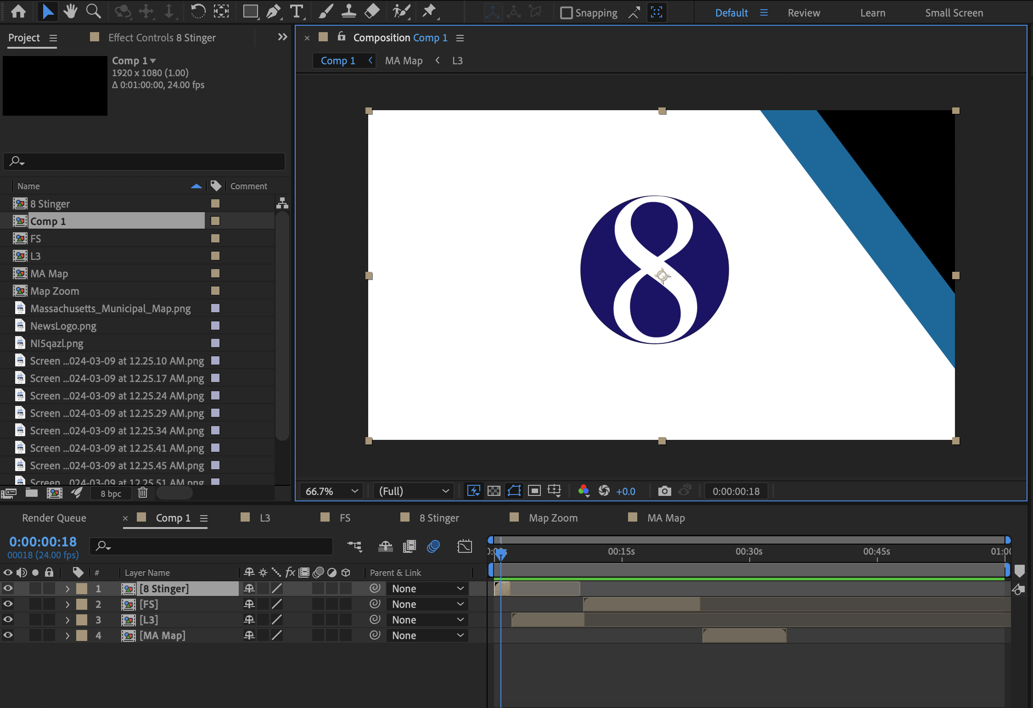Select the Zoom tool
1033x708 pixels.
(x=93, y=11)
